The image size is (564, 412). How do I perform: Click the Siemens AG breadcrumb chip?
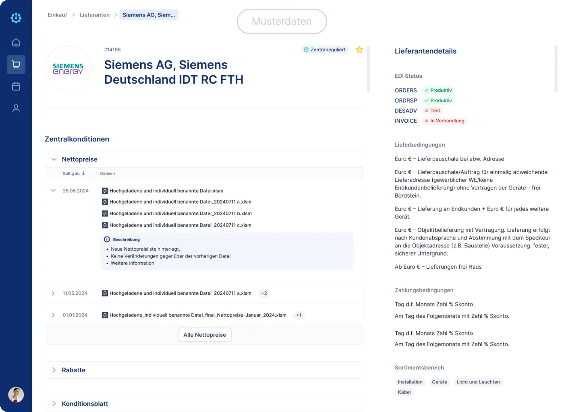tap(149, 15)
